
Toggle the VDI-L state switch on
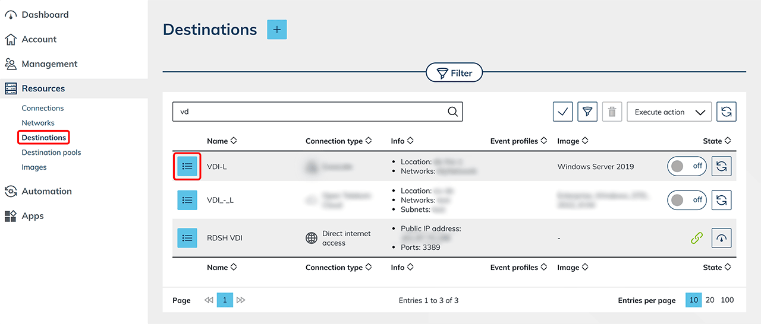tap(686, 167)
